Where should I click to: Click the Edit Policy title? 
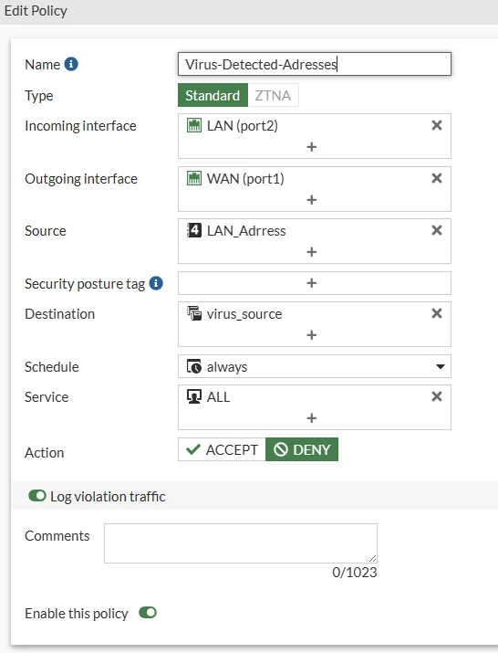coord(36,11)
